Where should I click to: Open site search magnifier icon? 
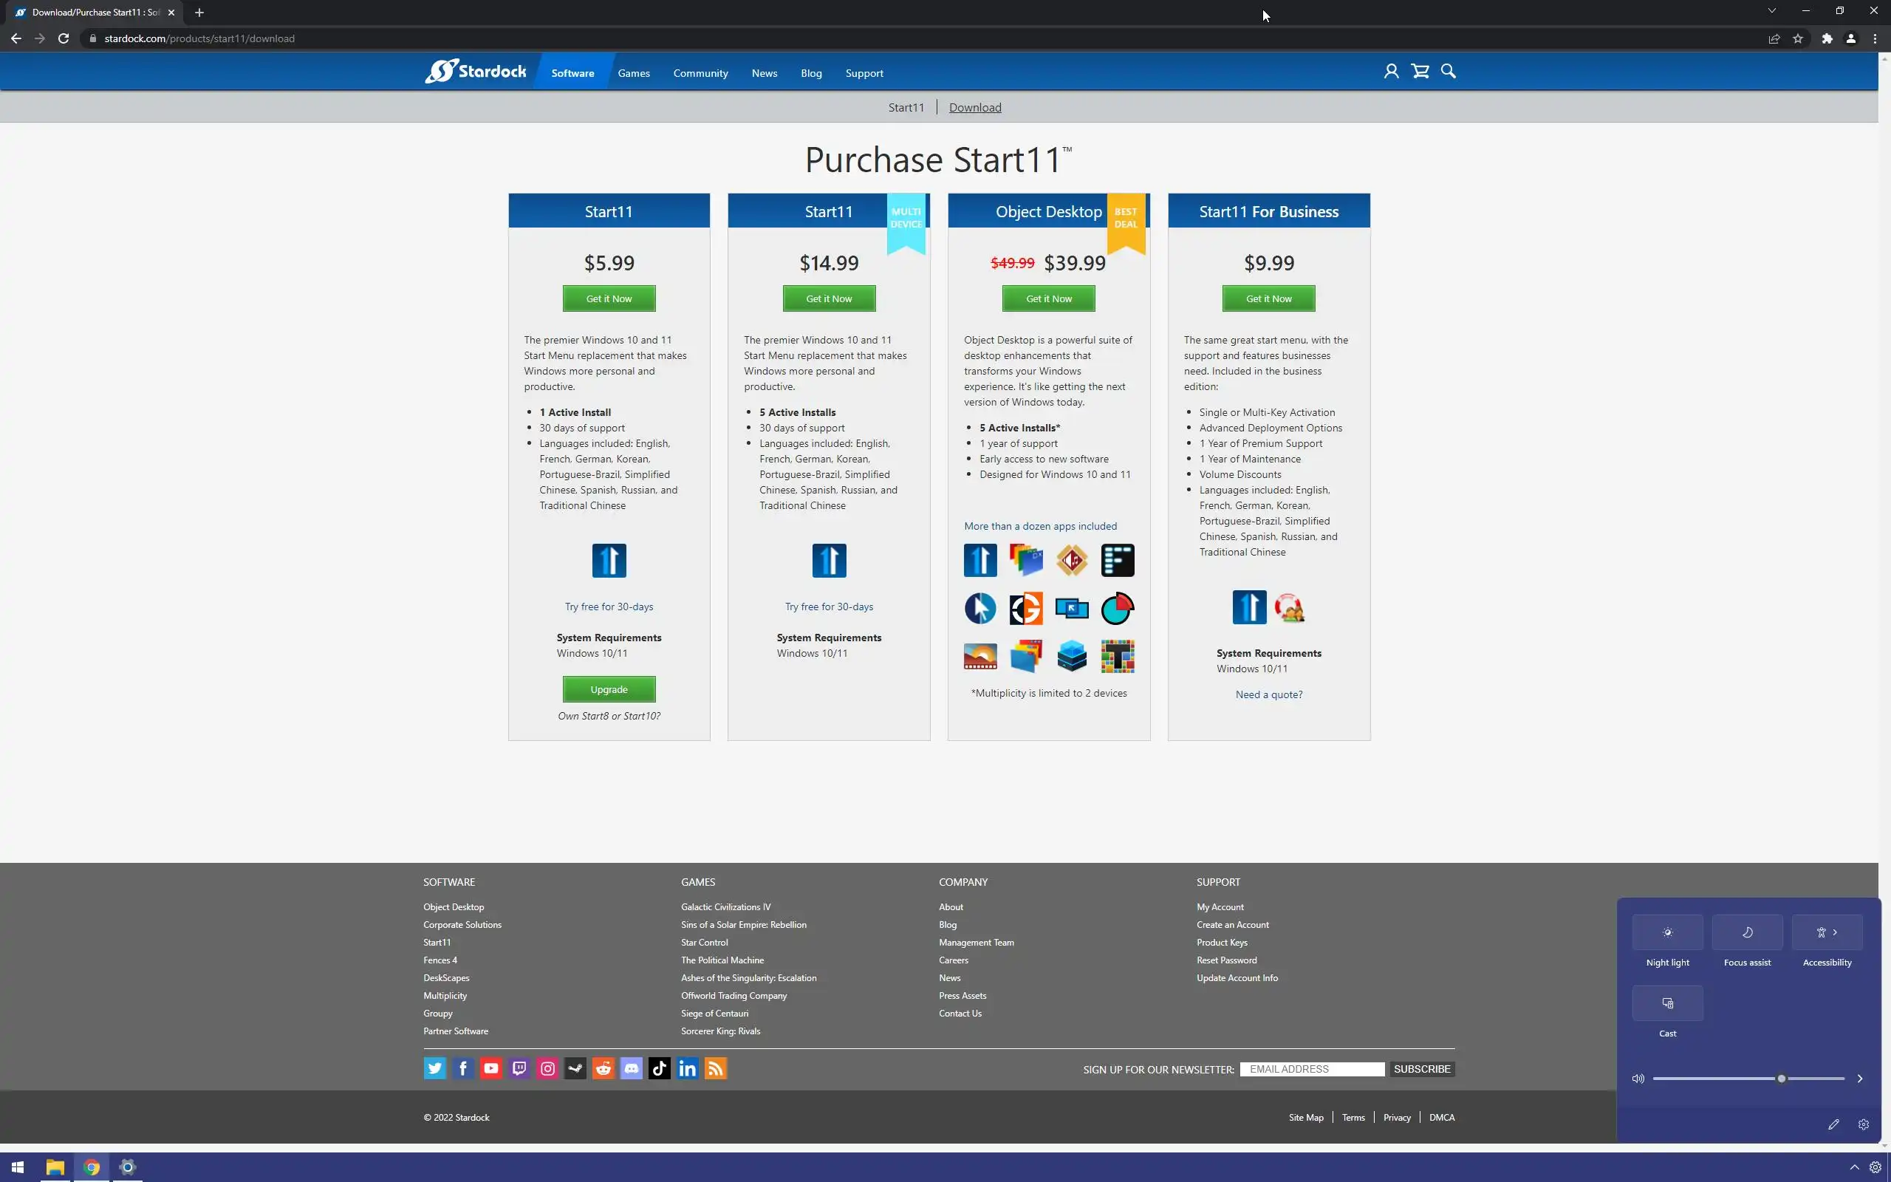[x=1448, y=71]
